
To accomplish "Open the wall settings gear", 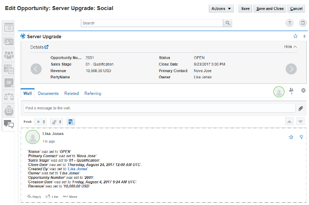I will (x=303, y=91).
